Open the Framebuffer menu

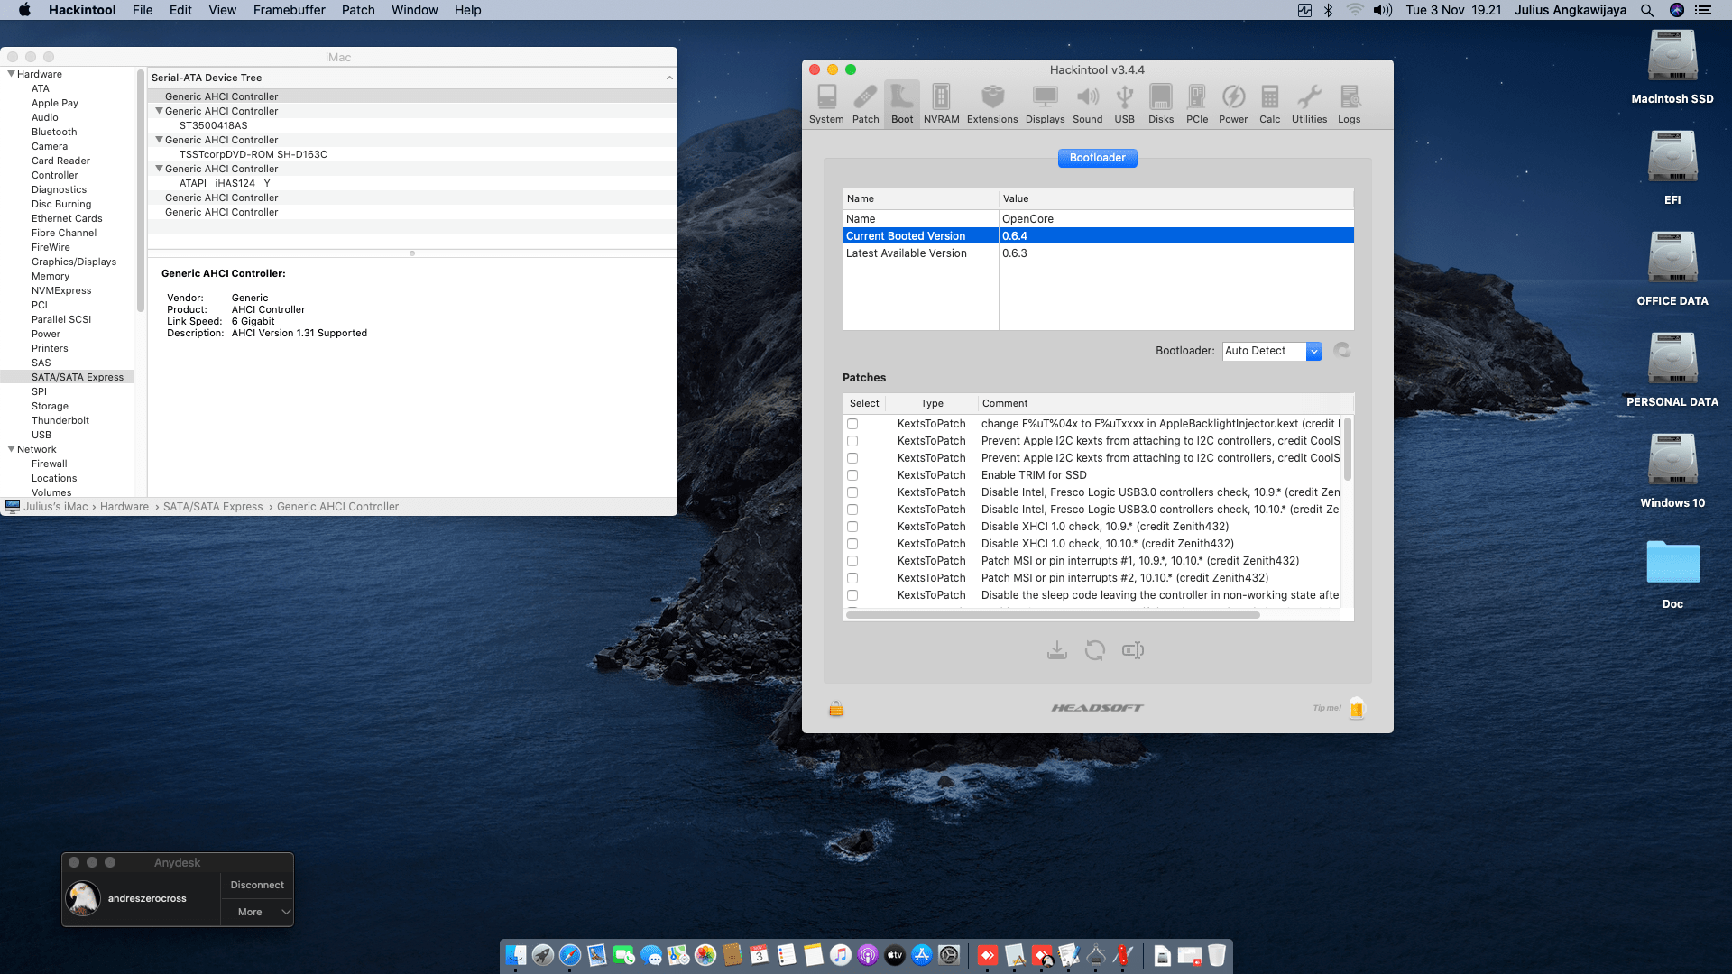289,10
